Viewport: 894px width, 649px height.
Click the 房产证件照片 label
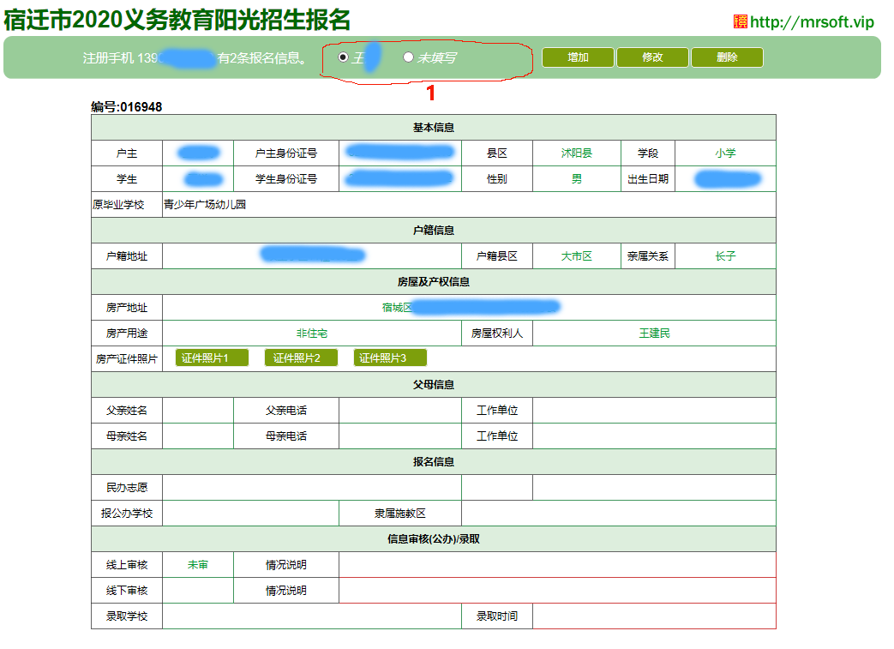[127, 359]
